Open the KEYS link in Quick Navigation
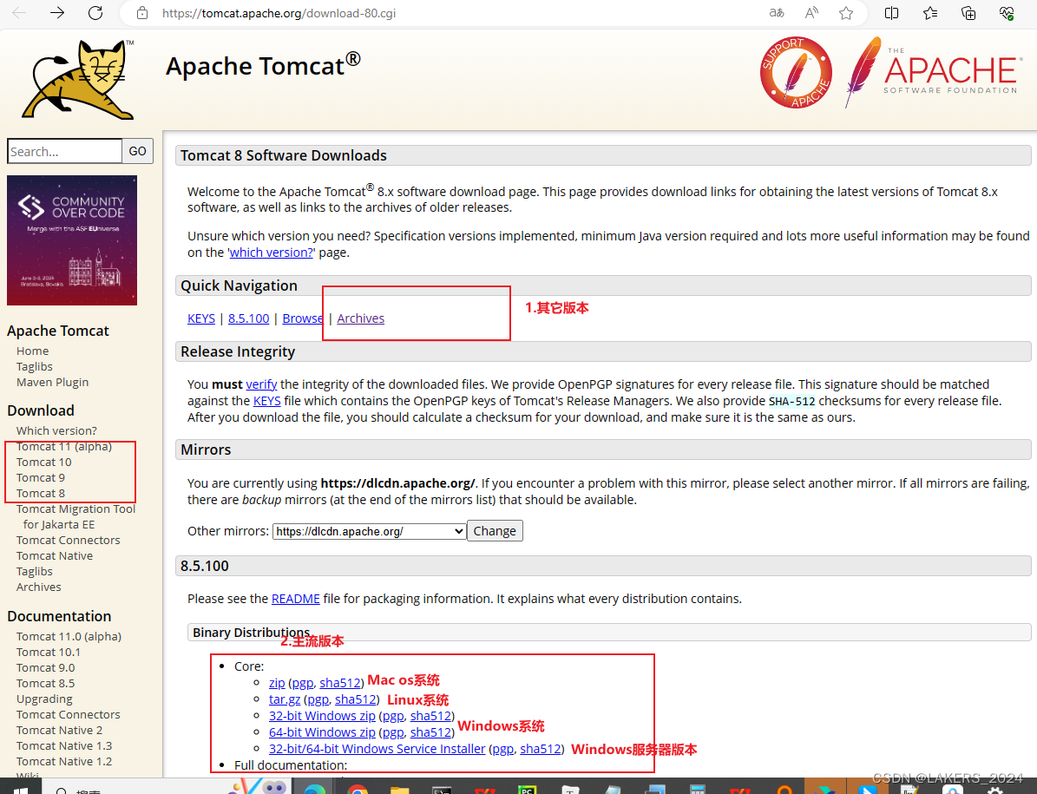Image resolution: width=1037 pixels, height=794 pixels. tap(201, 318)
